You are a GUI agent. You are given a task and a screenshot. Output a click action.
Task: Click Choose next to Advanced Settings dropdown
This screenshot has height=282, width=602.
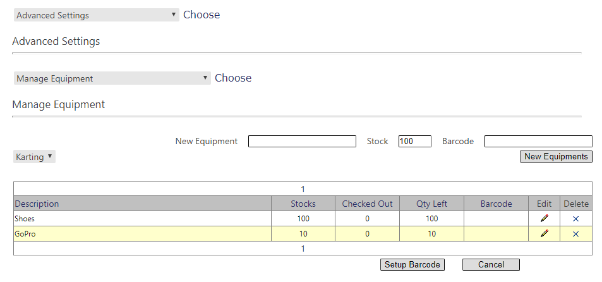point(202,15)
